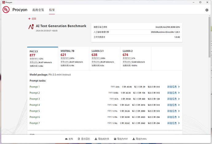
Task: Click the MISTRAL 7B score 621
Action: [63, 55]
